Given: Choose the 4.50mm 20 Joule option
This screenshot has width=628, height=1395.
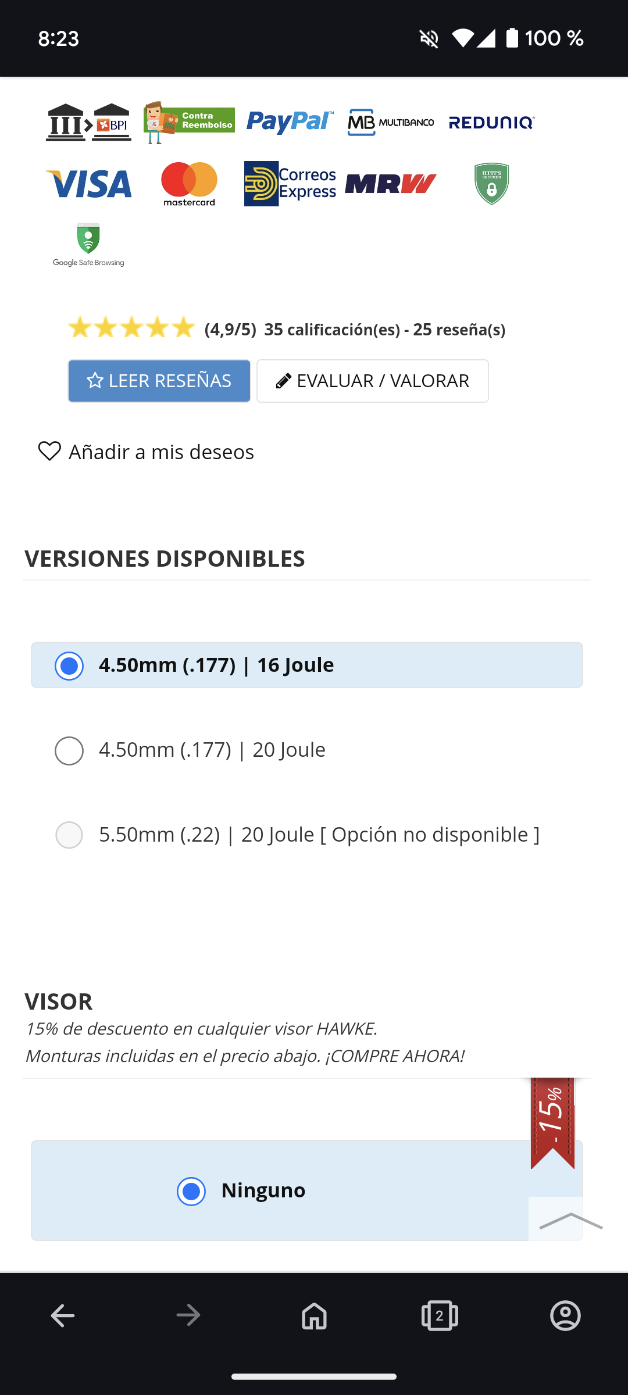Looking at the screenshot, I should tap(69, 750).
